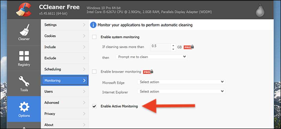
Task: Expand Microsoft Edge Select action dropdown
Action: tap(181, 82)
